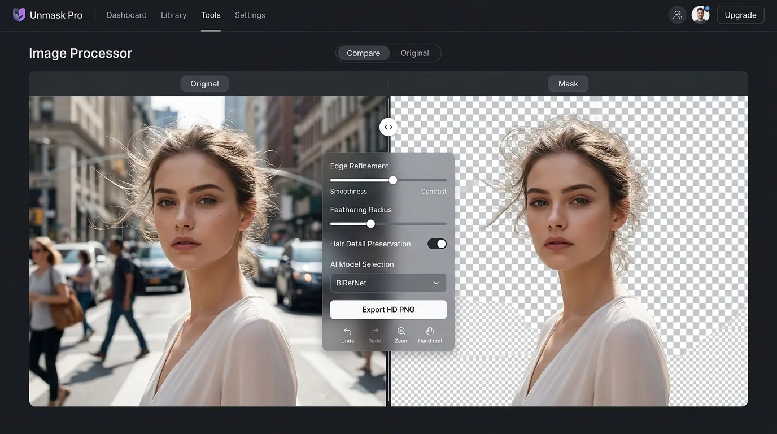Select the Tools tab

[211, 15]
